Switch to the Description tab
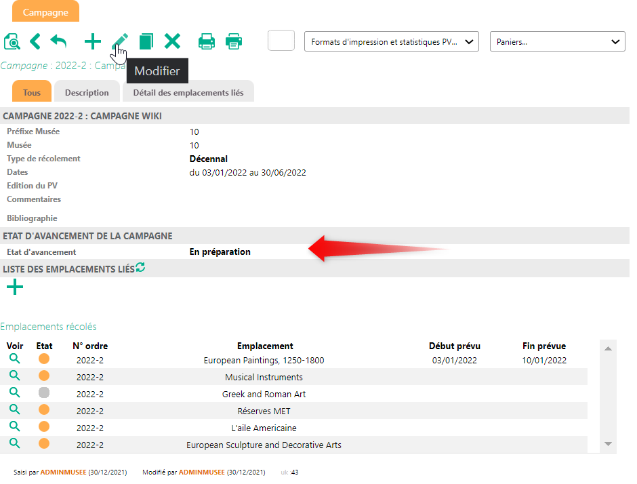This screenshot has height=484, width=637. click(x=87, y=93)
